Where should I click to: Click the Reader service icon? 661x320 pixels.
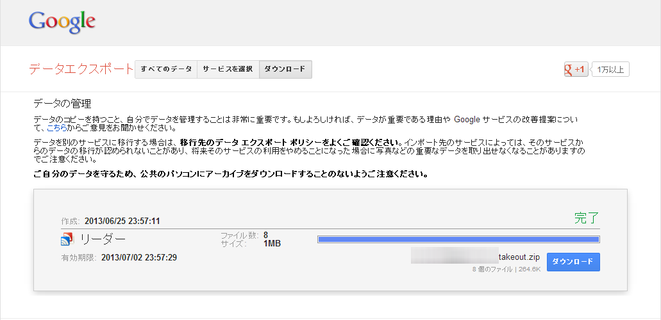pos(66,240)
